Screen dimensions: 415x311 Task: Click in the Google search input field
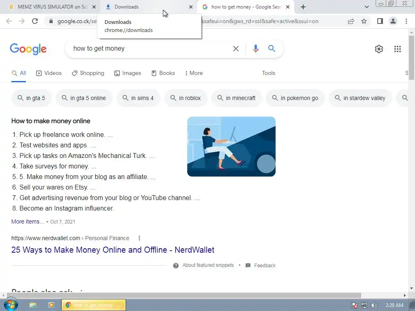[151, 49]
